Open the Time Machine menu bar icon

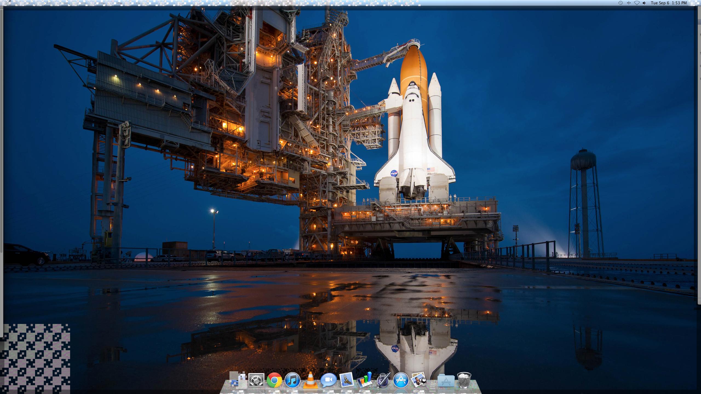click(620, 3)
